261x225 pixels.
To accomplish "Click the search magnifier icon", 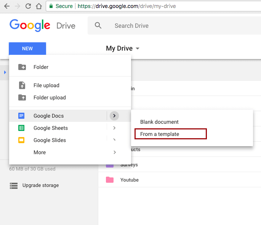I will (98, 26).
